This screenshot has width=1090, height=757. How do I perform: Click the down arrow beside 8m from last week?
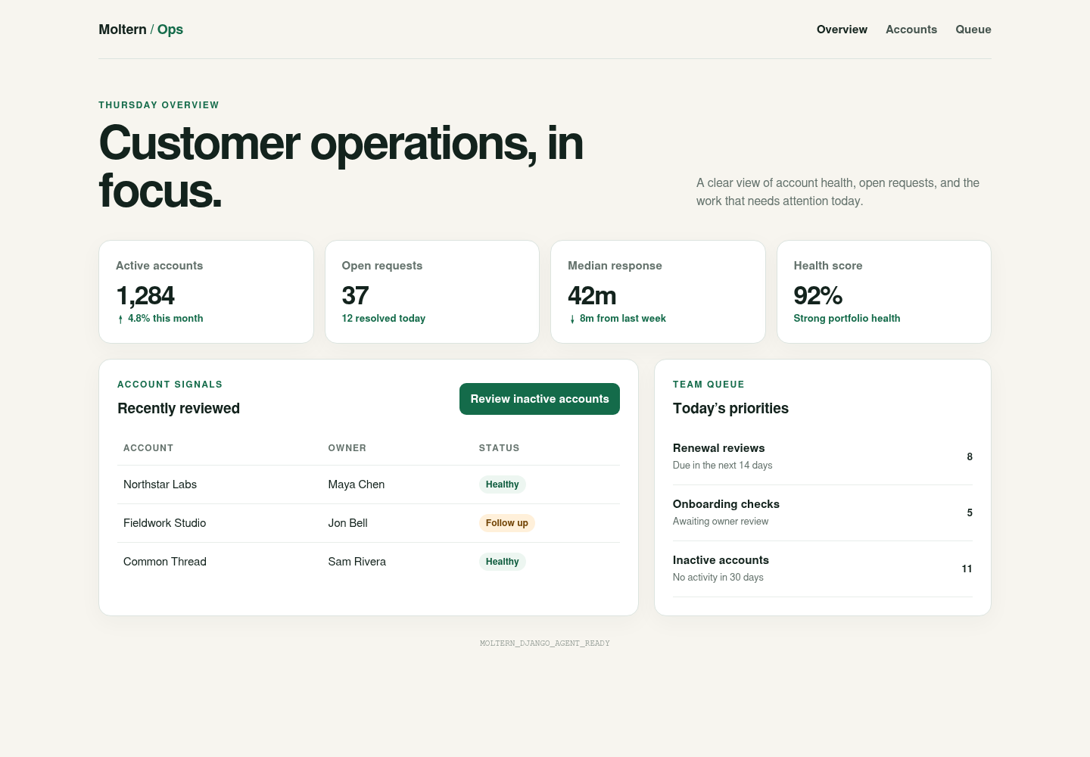tap(572, 319)
